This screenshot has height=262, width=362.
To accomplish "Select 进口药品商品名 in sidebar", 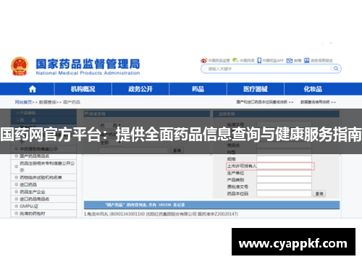I will (x=35, y=199).
